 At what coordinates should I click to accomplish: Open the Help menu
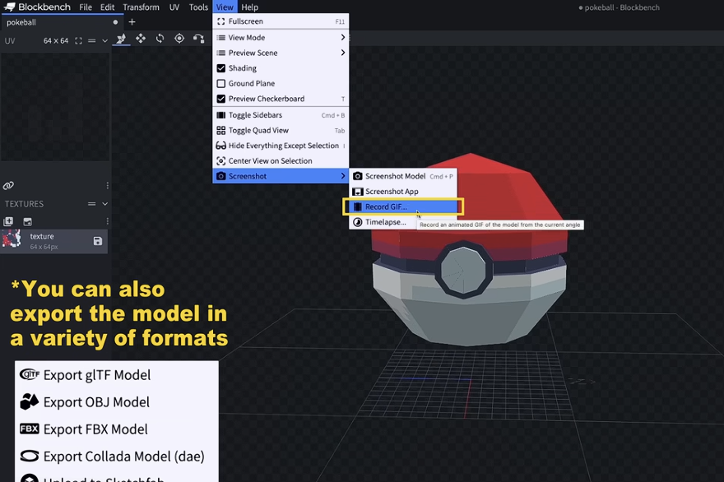pyautogui.click(x=250, y=7)
